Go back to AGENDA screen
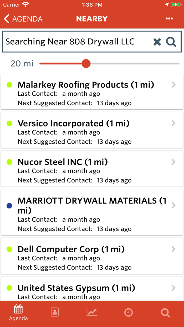This screenshot has width=184, height=327. [x=22, y=18]
